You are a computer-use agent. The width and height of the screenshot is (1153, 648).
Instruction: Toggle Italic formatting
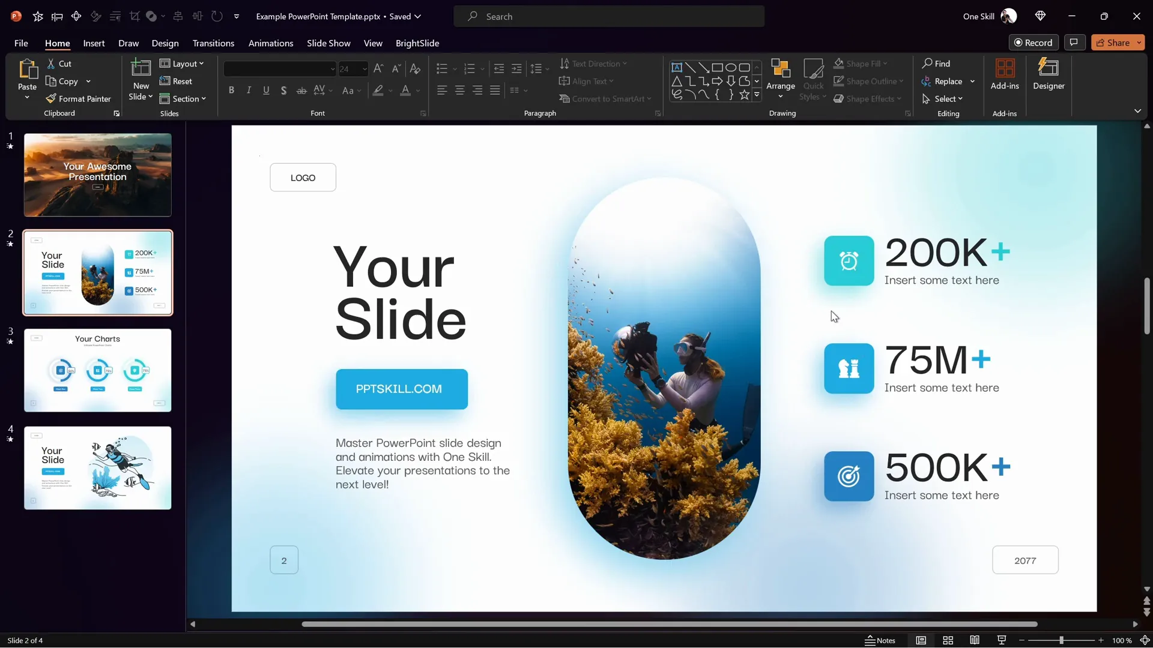(249, 90)
